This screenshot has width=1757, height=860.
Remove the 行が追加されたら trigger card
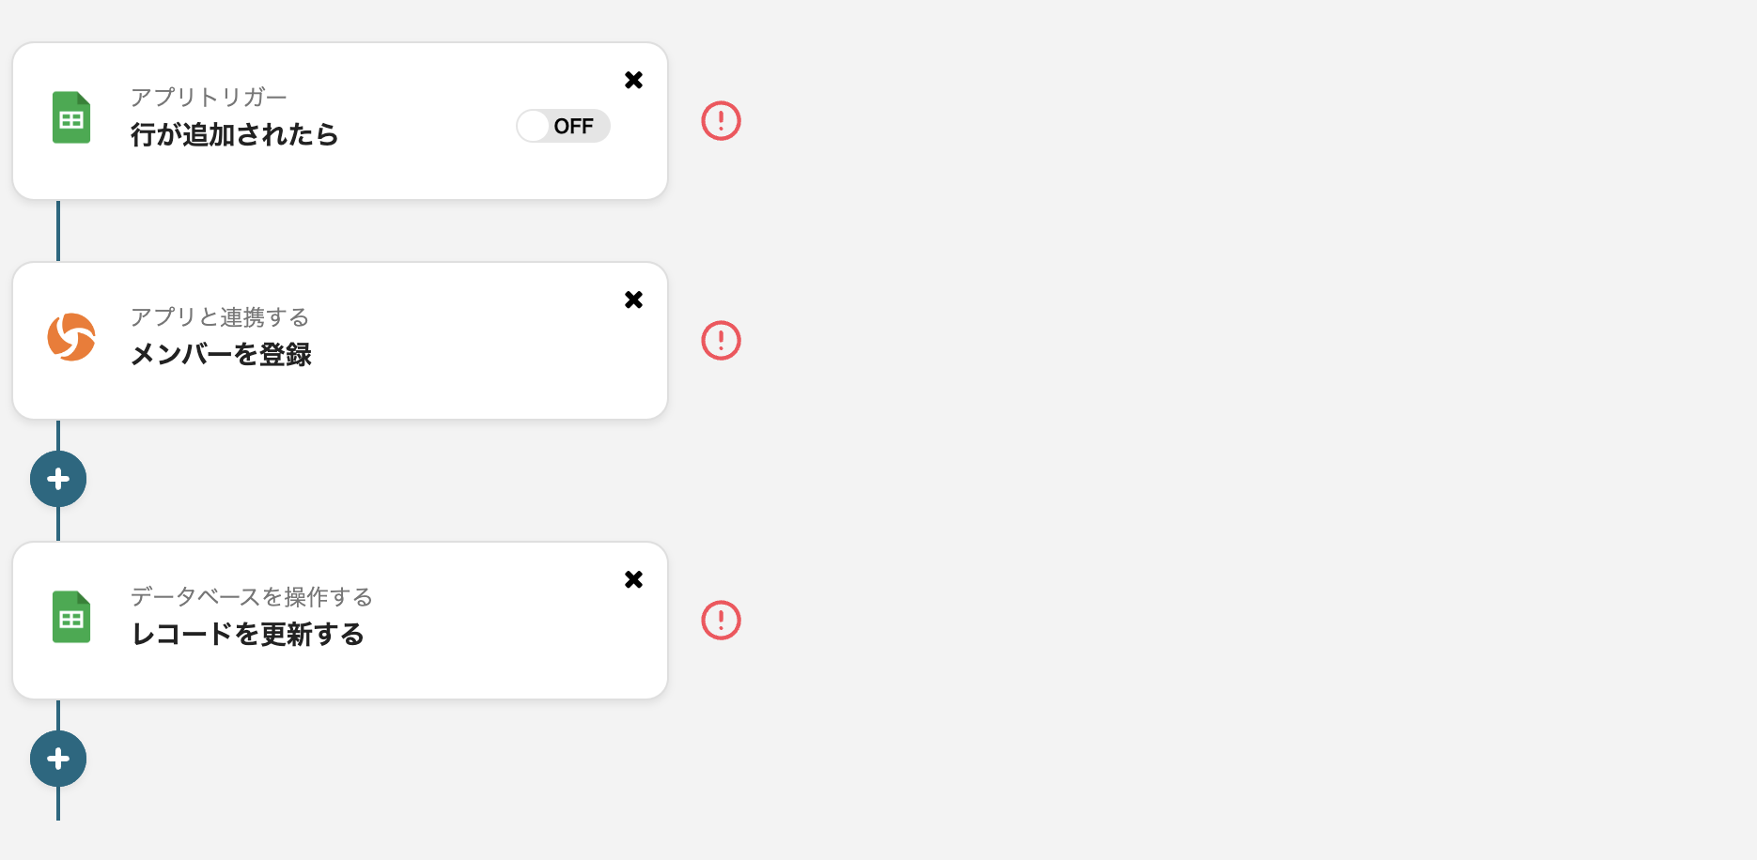pyautogui.click(x=633, y=80)
